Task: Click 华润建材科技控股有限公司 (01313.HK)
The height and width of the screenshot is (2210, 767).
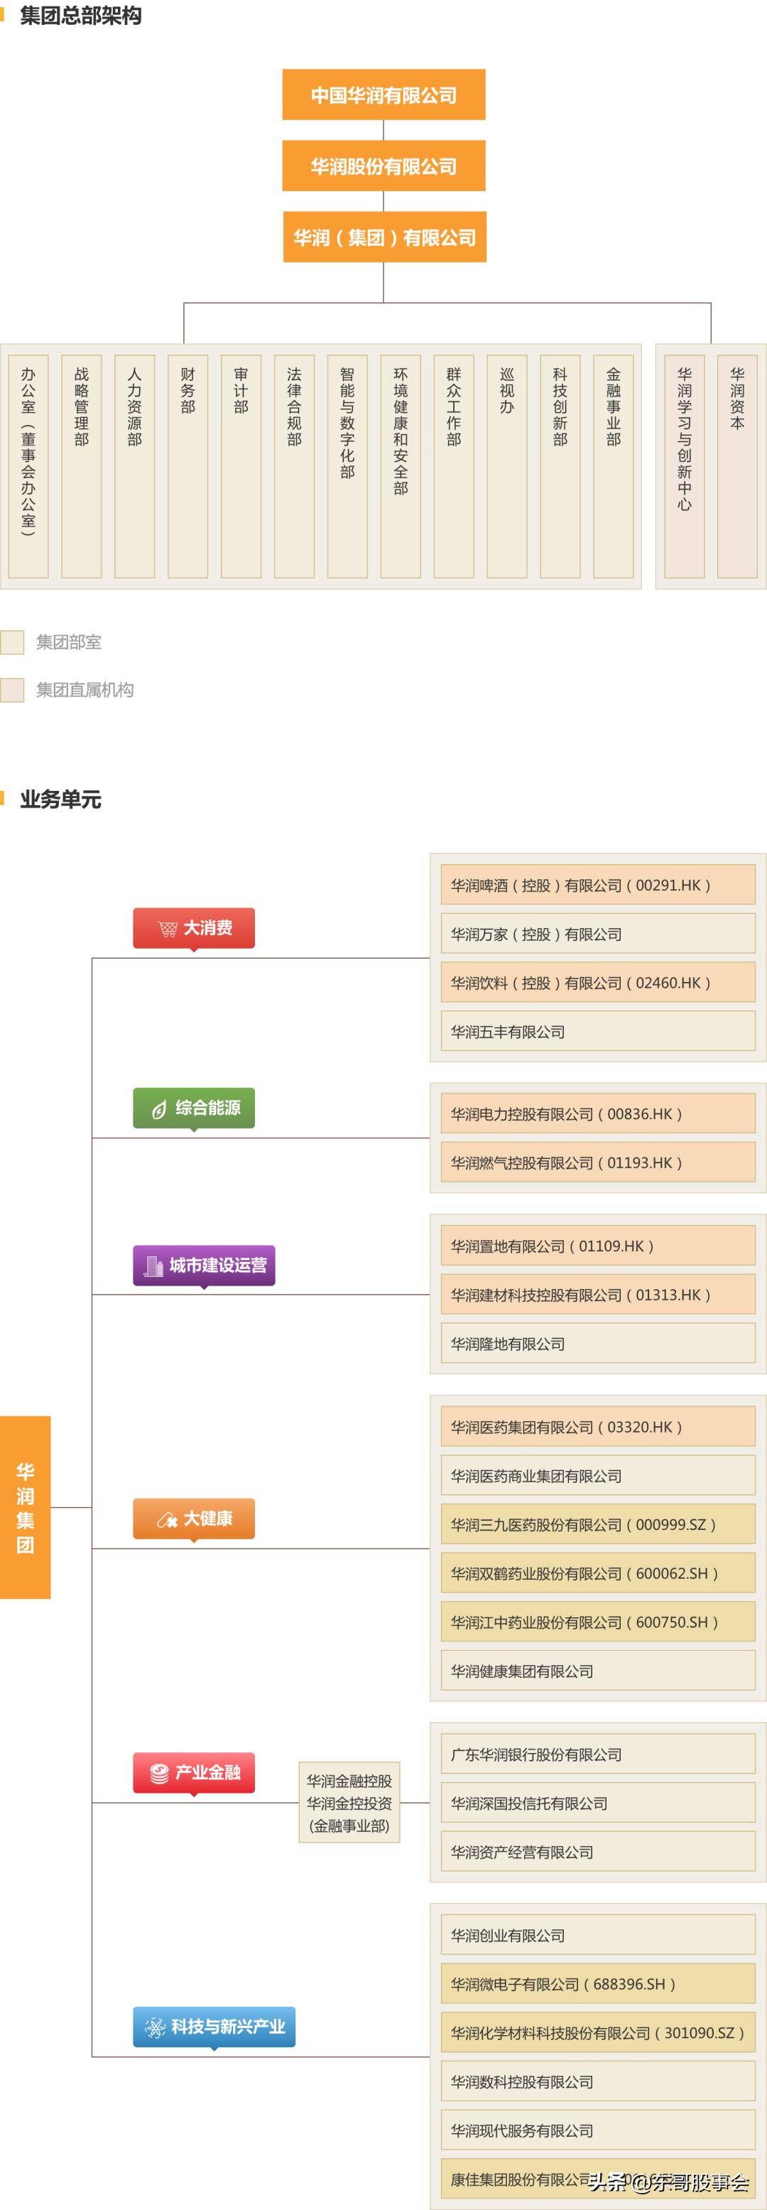Action: click(597, 1295)
